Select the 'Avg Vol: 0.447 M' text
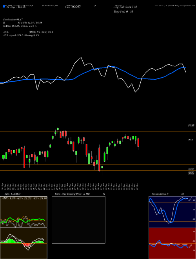The width and height of the screenshot is (196, 259). tap(125, 7)
